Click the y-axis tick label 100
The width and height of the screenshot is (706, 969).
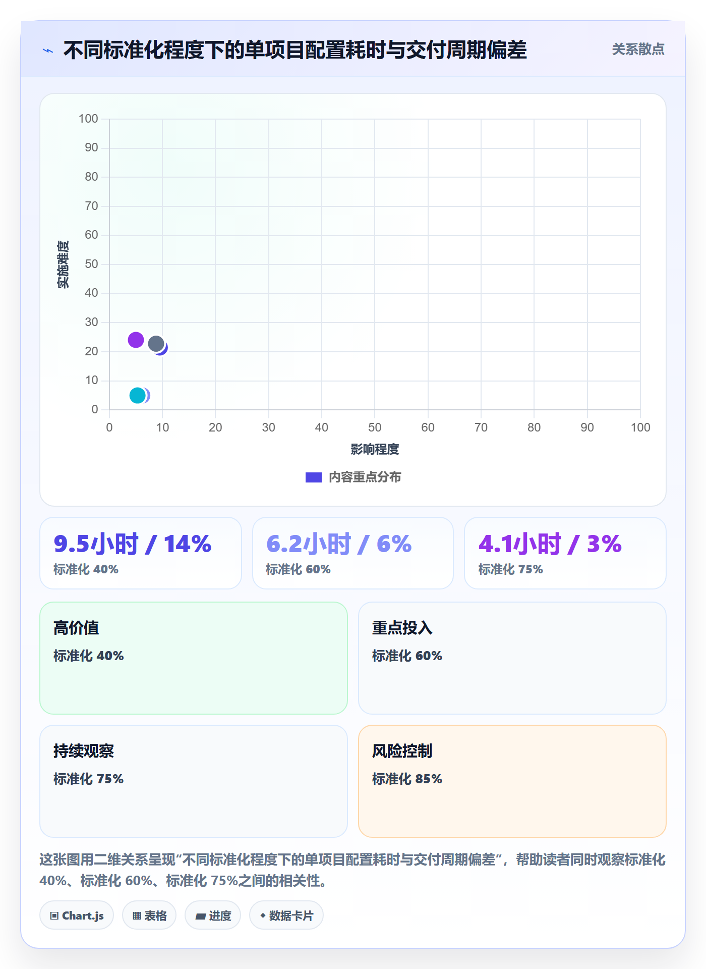pyautogui.click(x=88, y=119)
